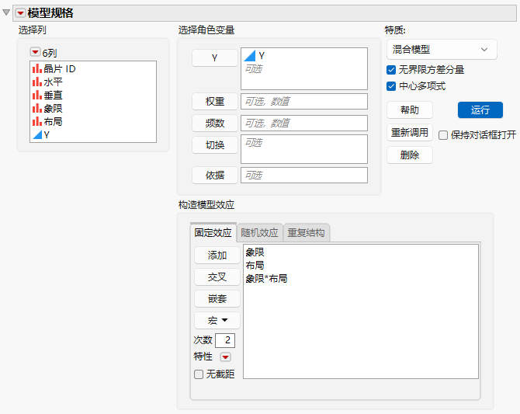Open red triangle menu beside 模型规格

click(20, 13)
